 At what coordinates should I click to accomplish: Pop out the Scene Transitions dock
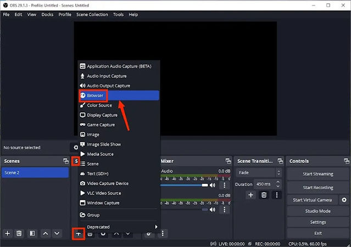click(x=280, y=161)
